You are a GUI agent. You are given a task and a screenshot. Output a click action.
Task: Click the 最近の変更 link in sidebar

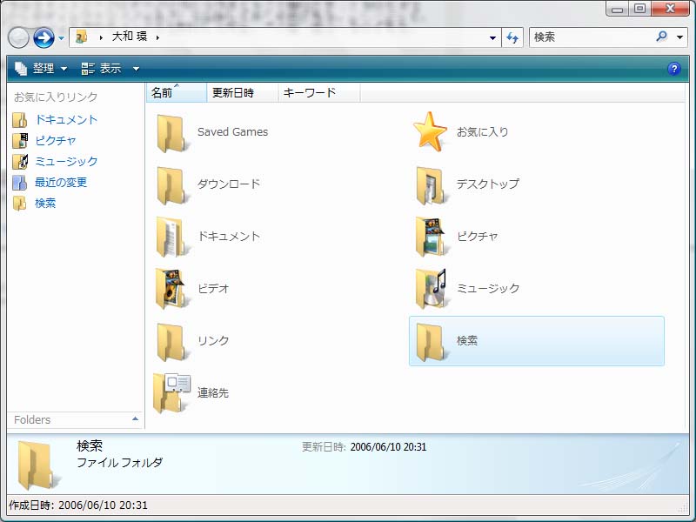click(x=61, y=183)
